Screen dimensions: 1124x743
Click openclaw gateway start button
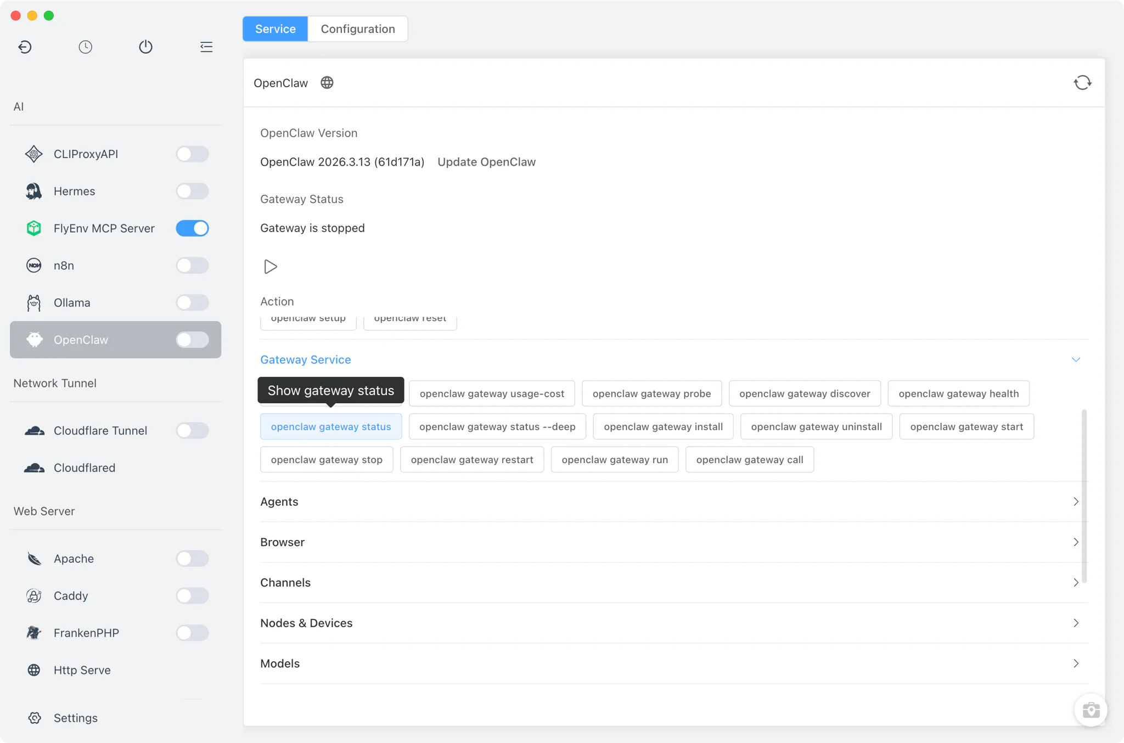pyautogui.click(x=966, y=426)
